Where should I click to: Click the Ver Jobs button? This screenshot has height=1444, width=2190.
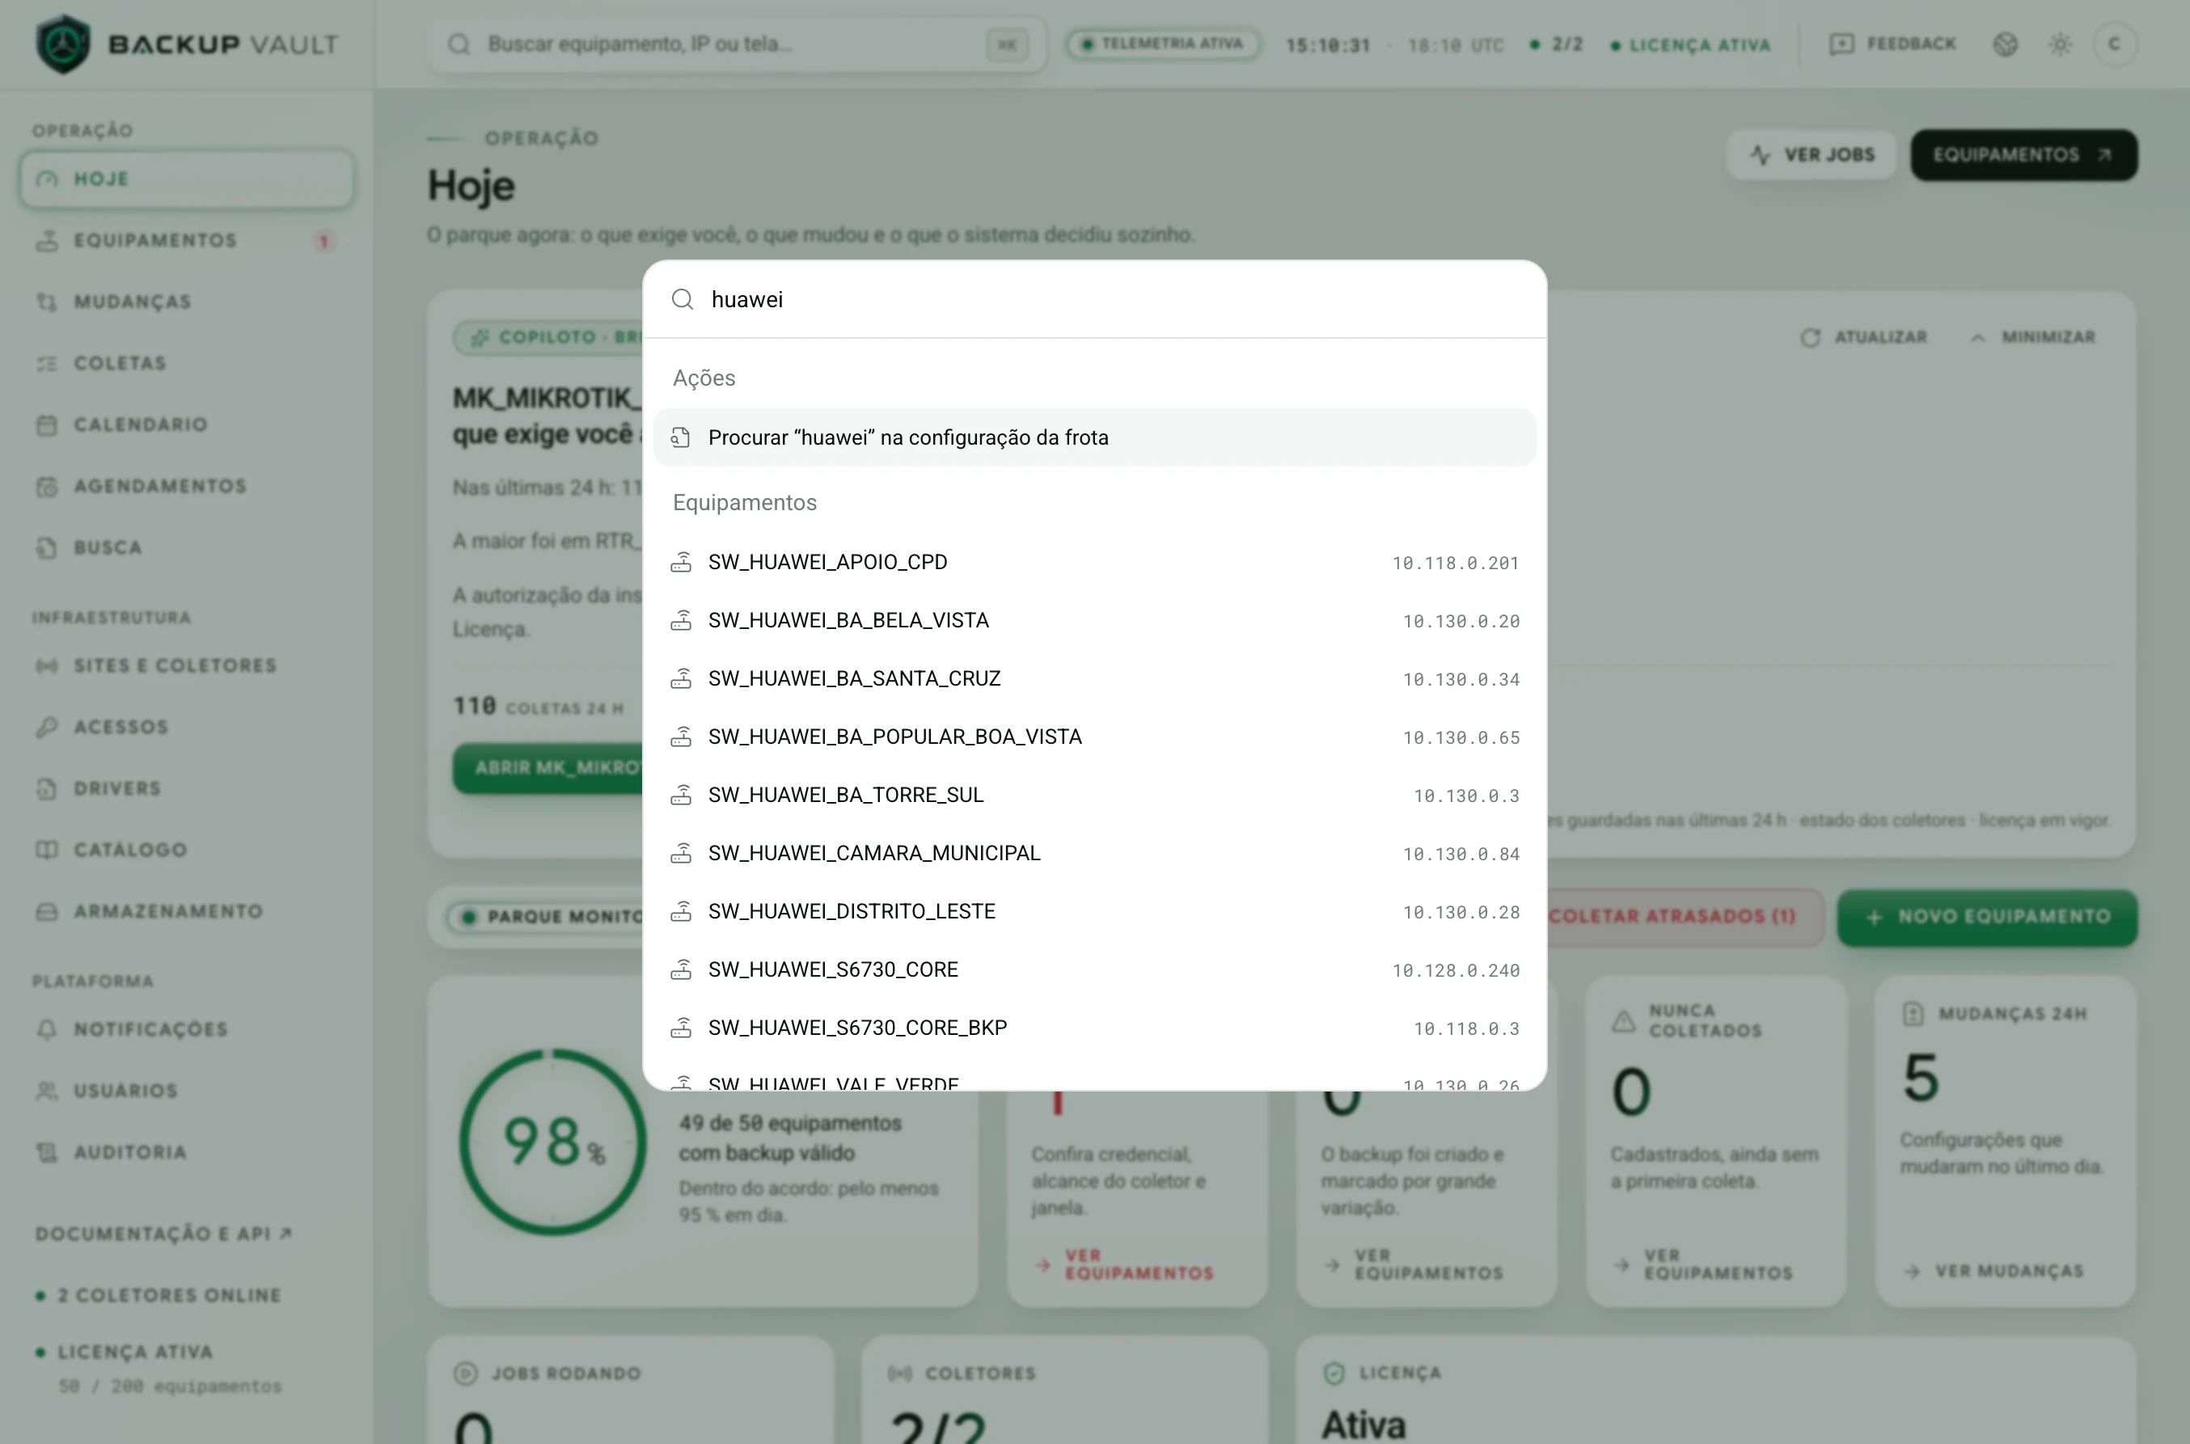(1811, 154)
